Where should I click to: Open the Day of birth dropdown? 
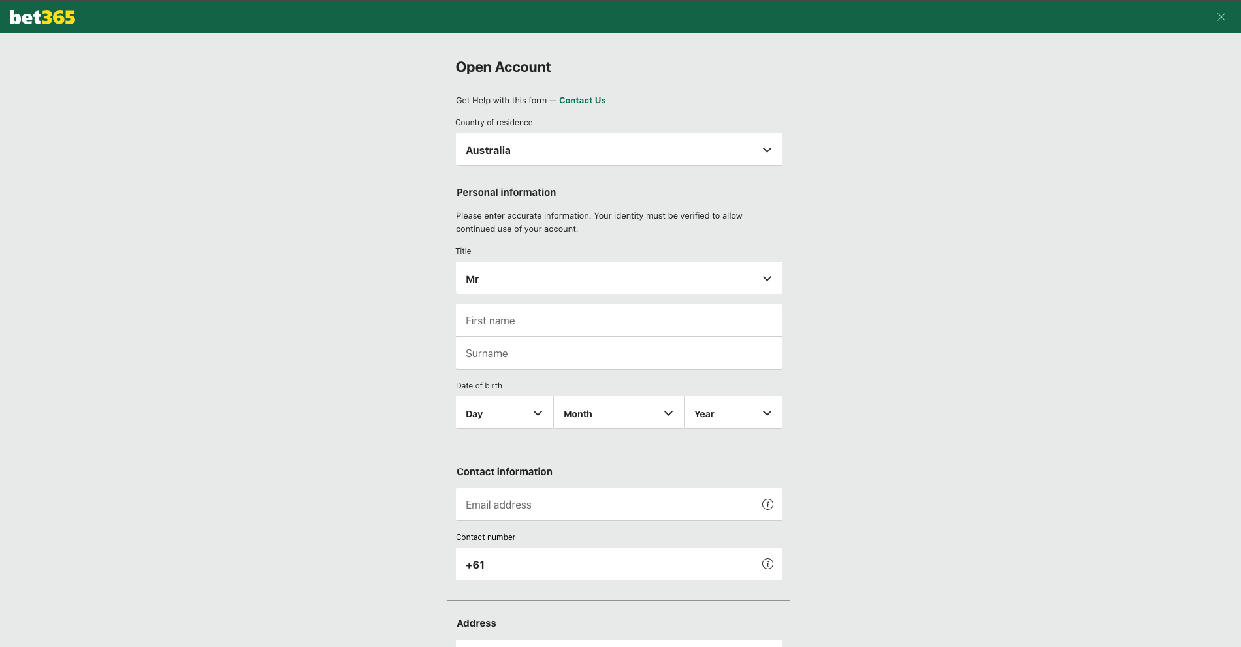504,413
